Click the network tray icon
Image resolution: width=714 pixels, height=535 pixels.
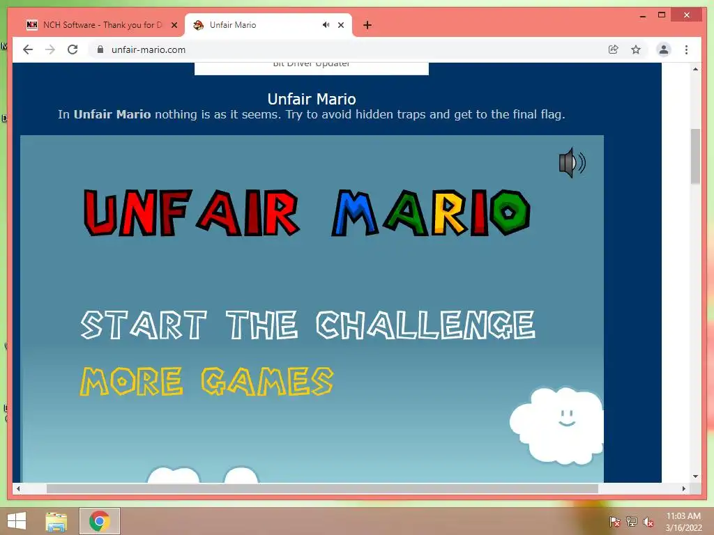point(632,522)
